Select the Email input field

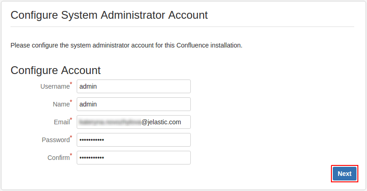point(133,122)
